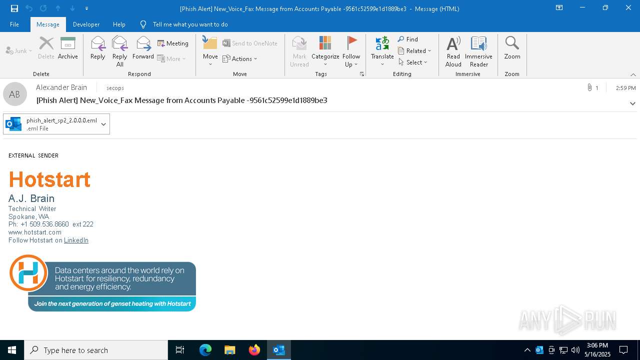
Task: Click the Zoom magnifier button
Action: 512,48
